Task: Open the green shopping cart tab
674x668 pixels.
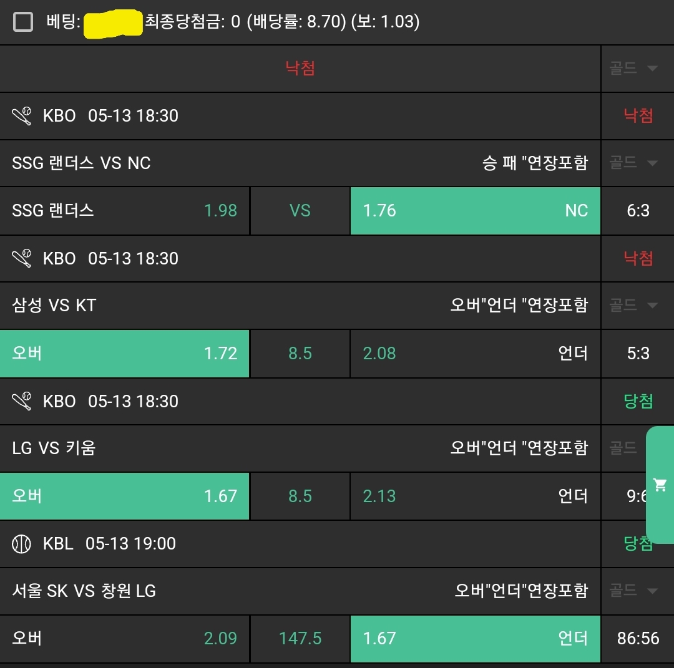Action: (660, 484)
